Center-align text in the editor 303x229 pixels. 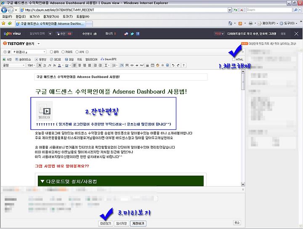80,66
